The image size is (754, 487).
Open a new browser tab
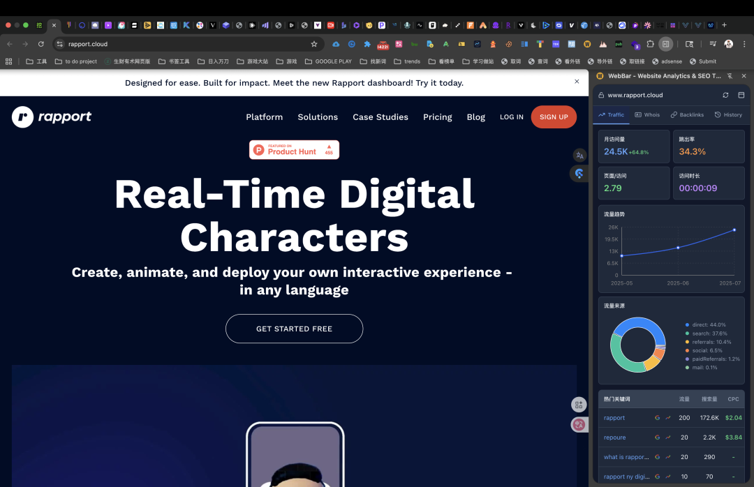point(724,25)
